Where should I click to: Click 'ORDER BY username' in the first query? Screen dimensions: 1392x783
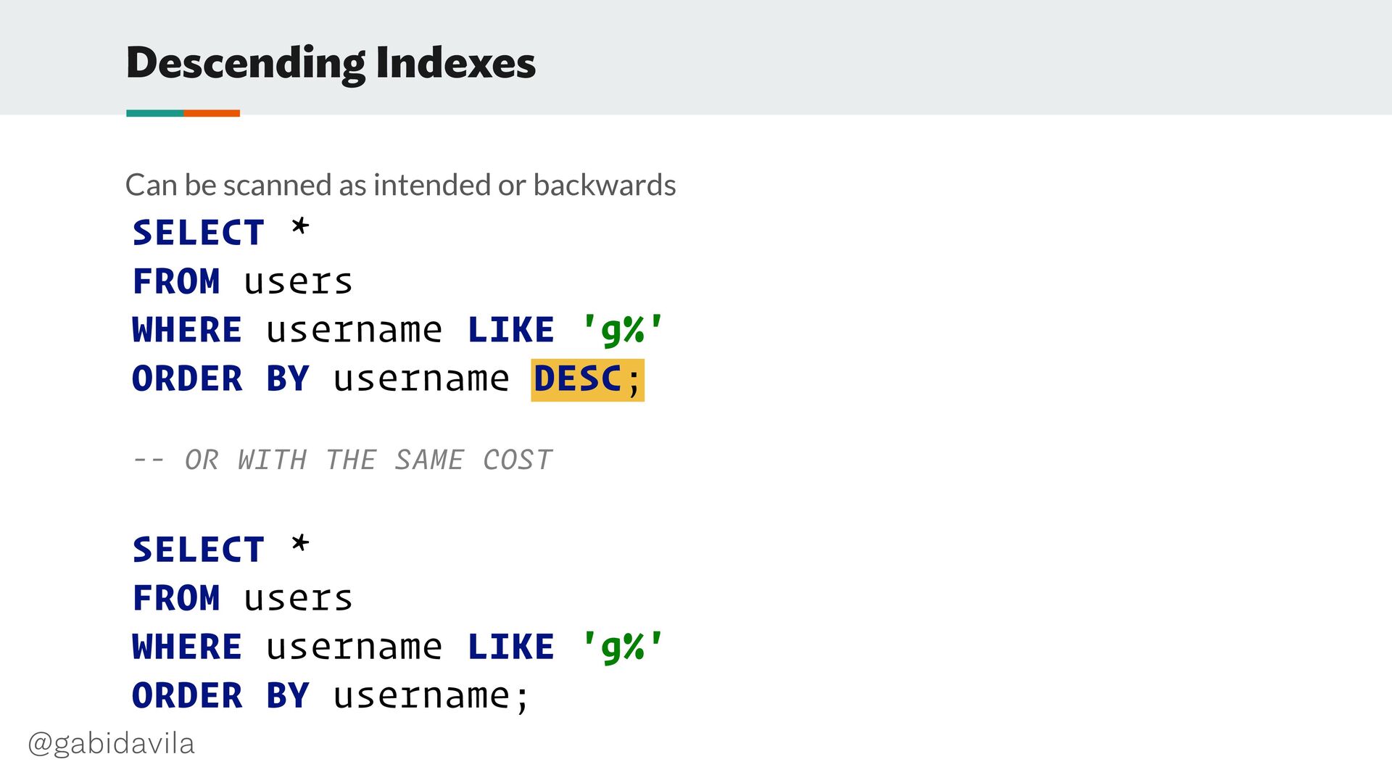pyautogui.click(x=320, y=379)
